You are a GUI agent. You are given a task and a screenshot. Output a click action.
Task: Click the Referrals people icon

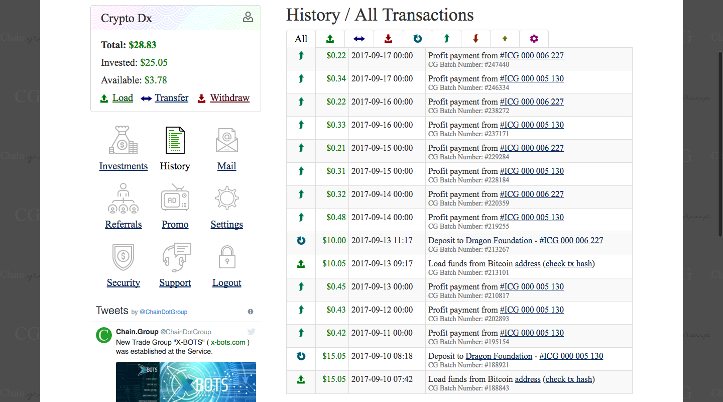[x=124, y=198]
